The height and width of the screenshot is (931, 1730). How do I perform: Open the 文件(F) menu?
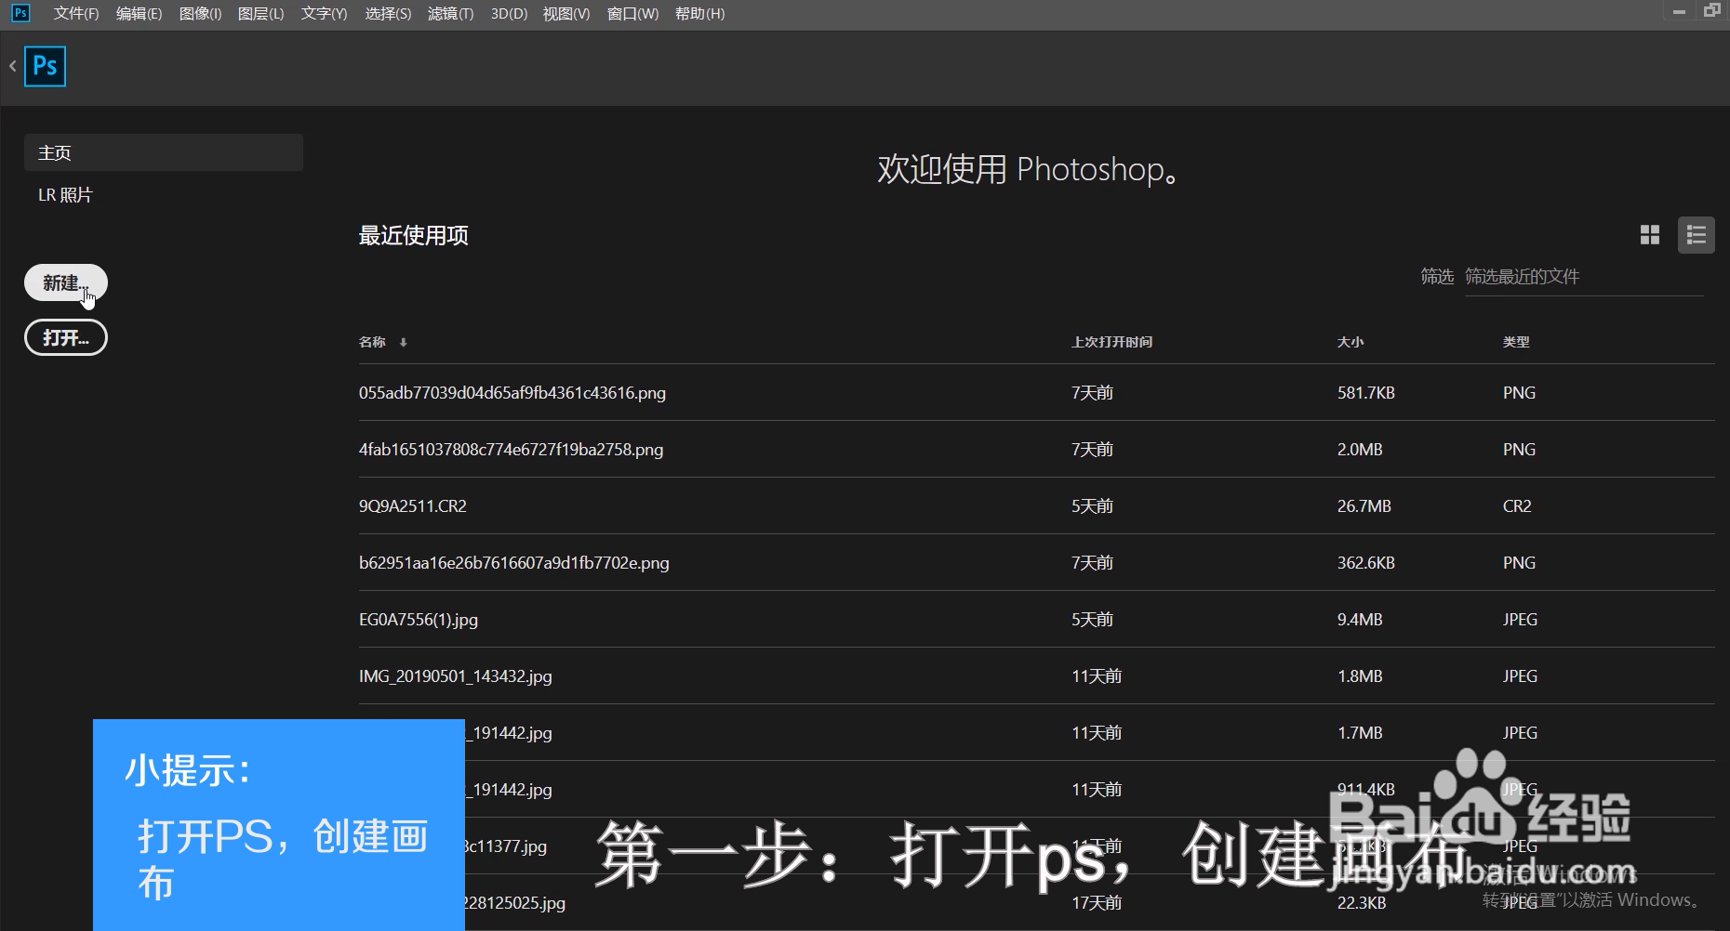(x=76, y=14)
